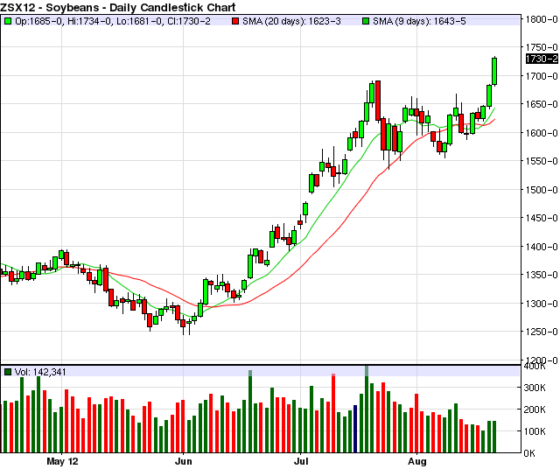The image size is (560, 469).
Task: Click the 1700-0 price axis label
Action: [x=542, y=76]
